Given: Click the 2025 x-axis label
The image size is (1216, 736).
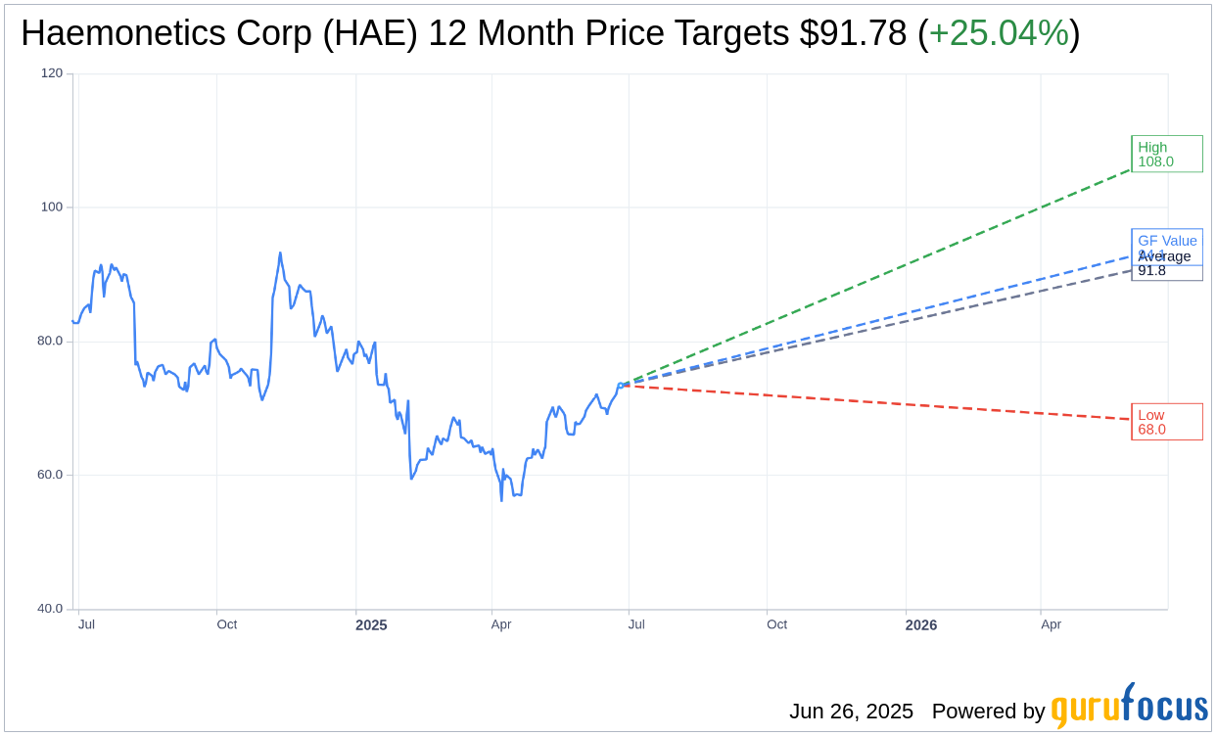Looking at the screenshot, I should coord(371,624).
